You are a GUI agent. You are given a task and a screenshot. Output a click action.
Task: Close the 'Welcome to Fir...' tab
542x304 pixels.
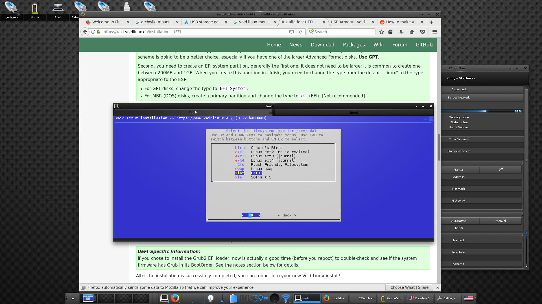(x=128, y=22)
